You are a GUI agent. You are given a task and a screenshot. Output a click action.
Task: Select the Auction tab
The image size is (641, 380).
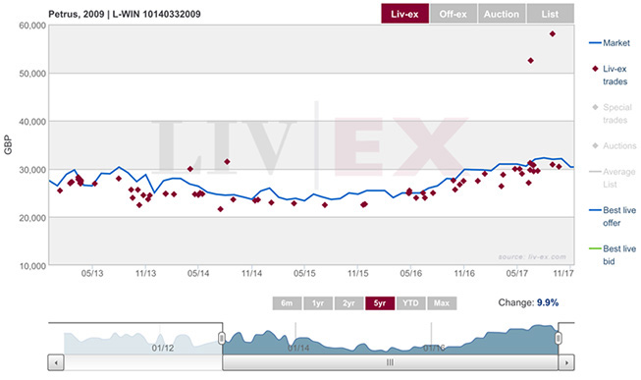coord(502,14)
